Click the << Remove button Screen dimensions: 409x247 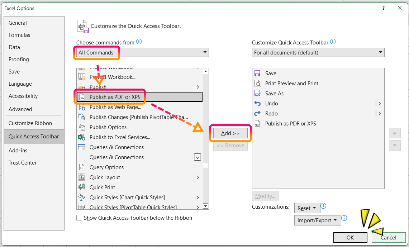pyautogui.click(x=230, y=146)
